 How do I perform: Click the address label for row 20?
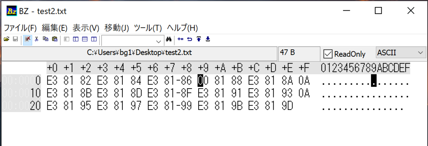[x=21, y=106]
